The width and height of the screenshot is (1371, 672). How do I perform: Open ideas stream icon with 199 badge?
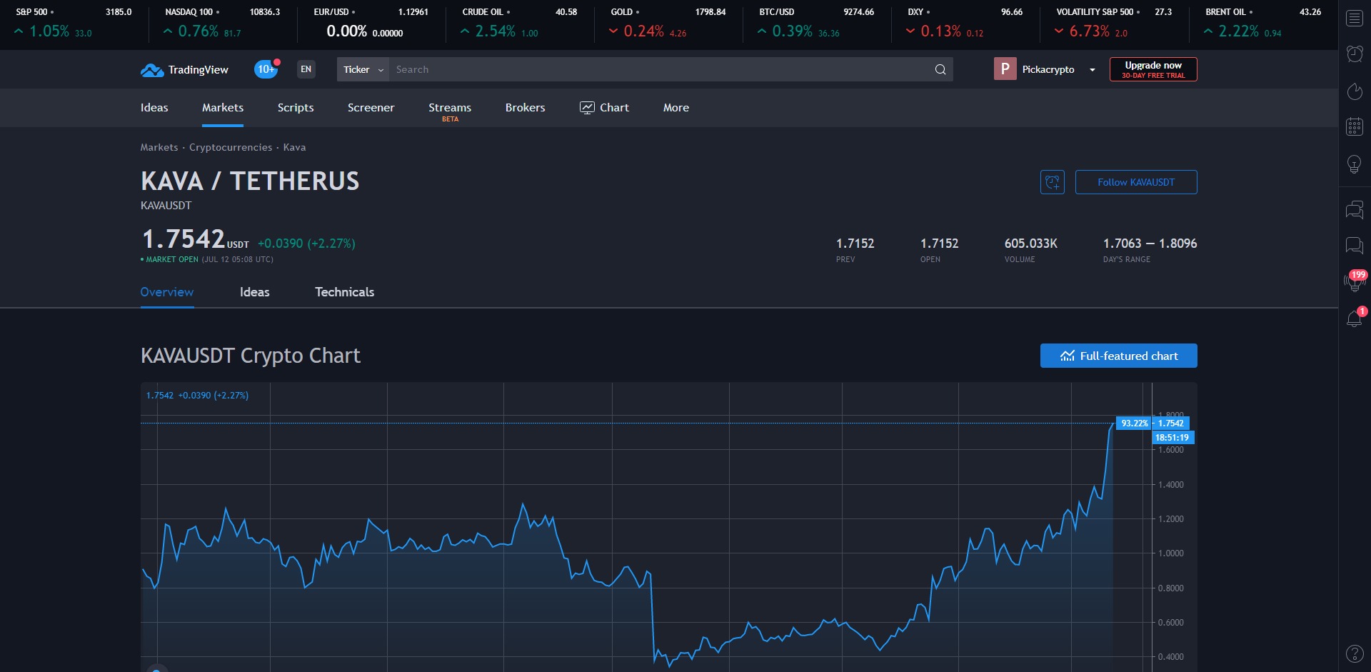1354,281
